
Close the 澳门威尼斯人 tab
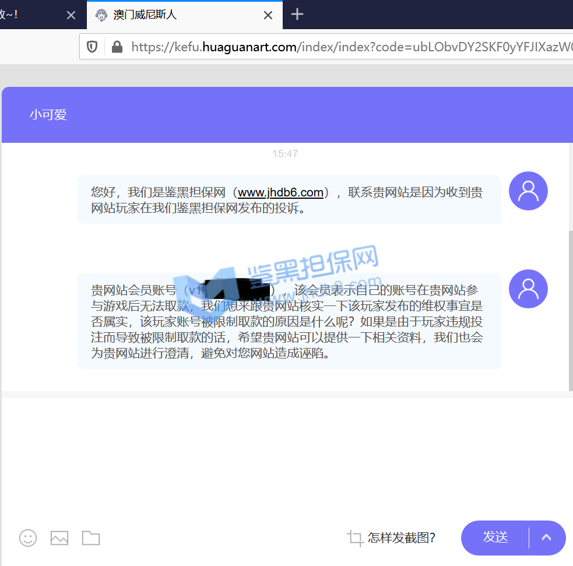click(268, 15)
